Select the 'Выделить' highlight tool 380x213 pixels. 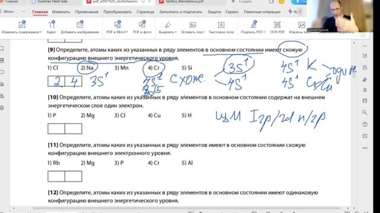(167, 27)
